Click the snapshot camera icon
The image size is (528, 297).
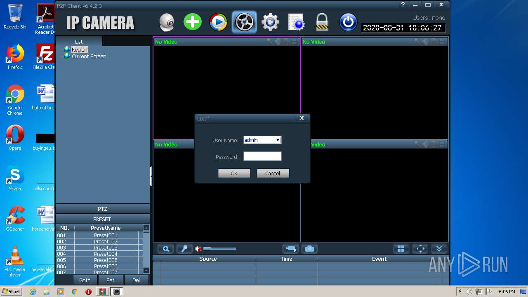pyautogui.click(x=309, y=249)
